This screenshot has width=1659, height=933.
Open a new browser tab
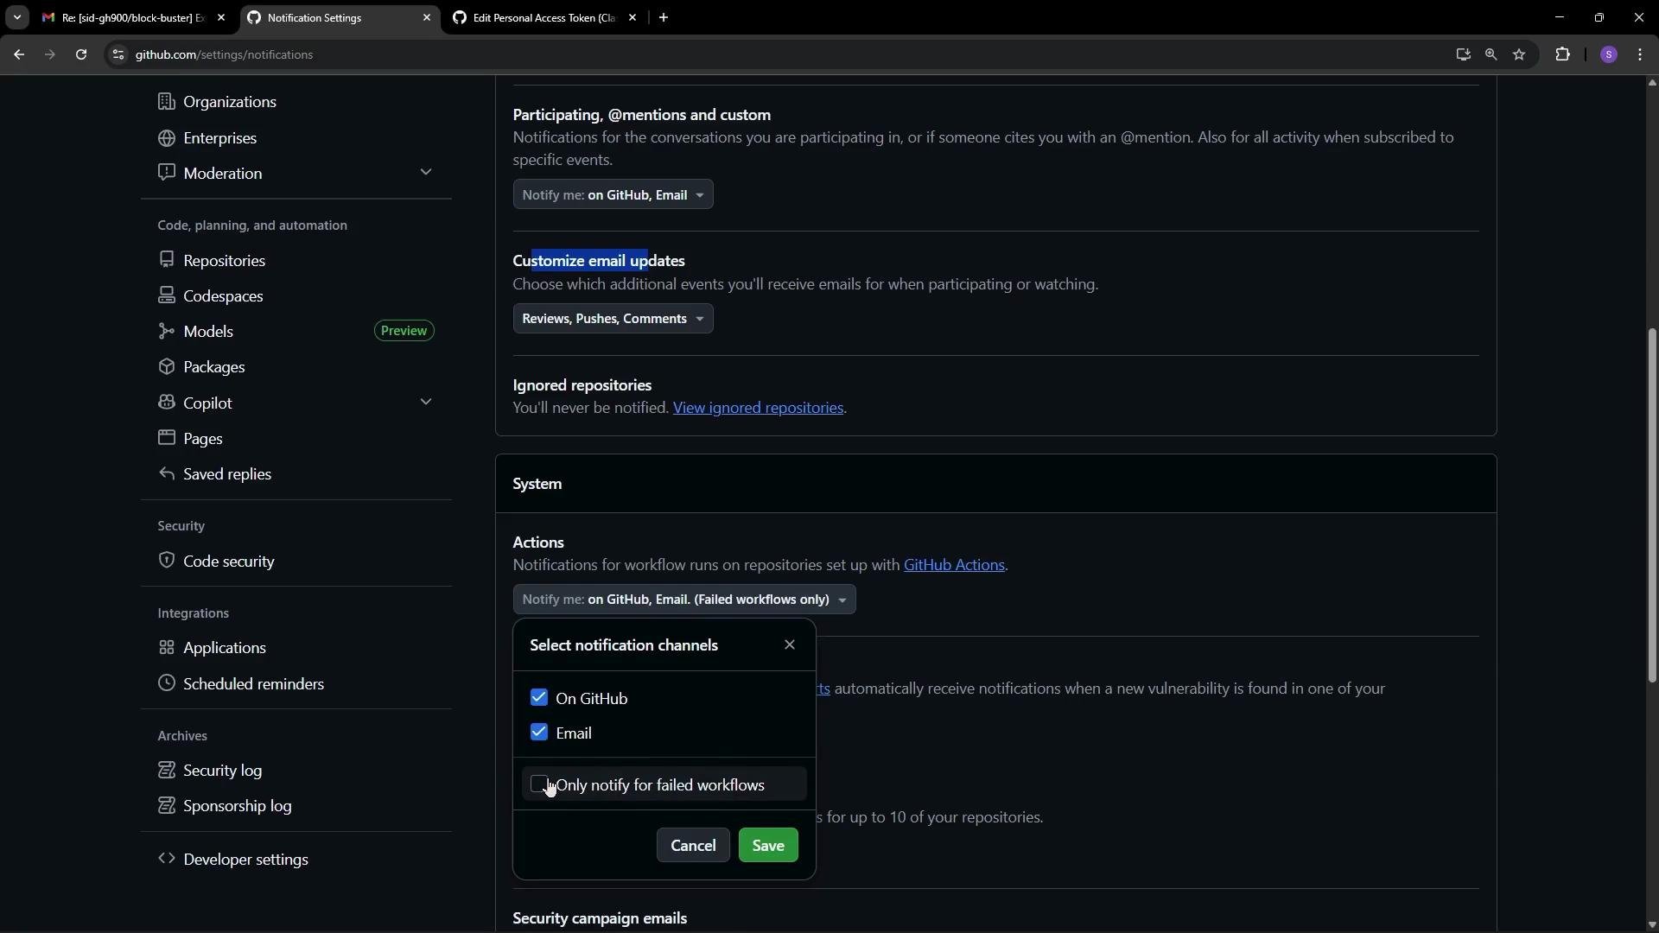tap(664, 17)
